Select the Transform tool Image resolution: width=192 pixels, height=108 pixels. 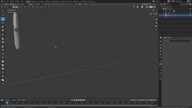pos(3,30)
